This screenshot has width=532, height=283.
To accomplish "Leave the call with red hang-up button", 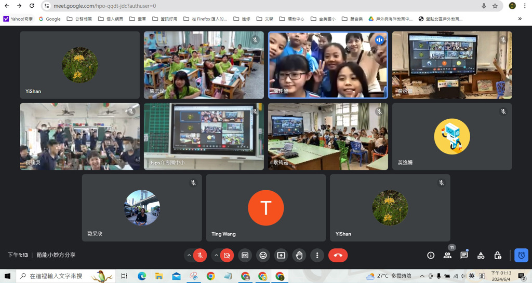I will point(338,255).
